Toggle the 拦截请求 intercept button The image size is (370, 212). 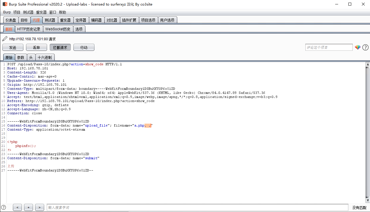pyautogui.click(x=60, y=47)
